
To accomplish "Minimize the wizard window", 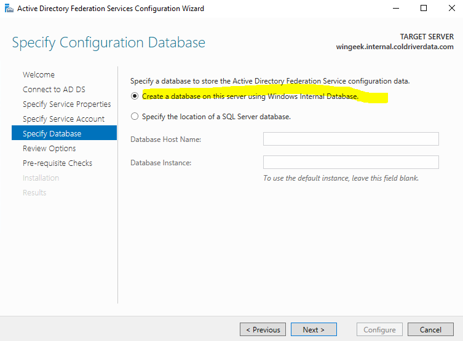I will click(395, 9).
